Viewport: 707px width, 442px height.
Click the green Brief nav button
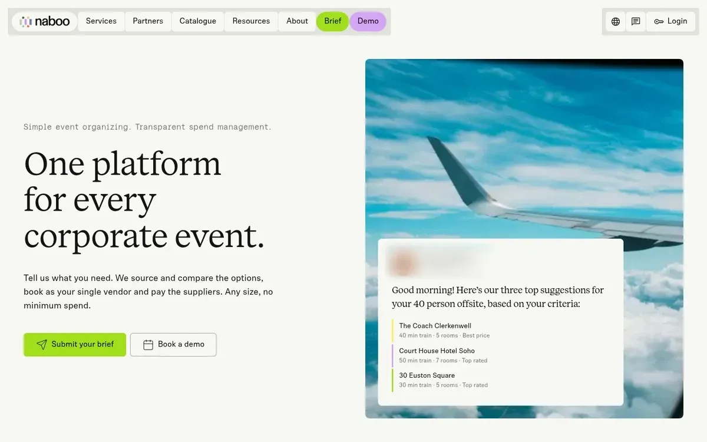[x=333, y=21]
